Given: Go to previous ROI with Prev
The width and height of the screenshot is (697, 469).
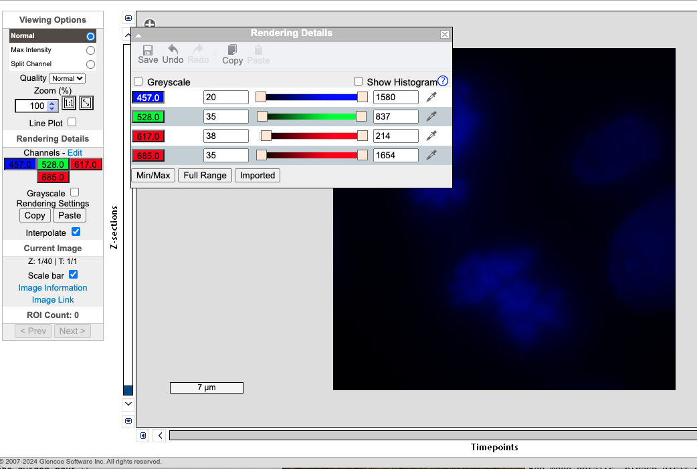Looking at the screenshot, I should click(33, 331).
